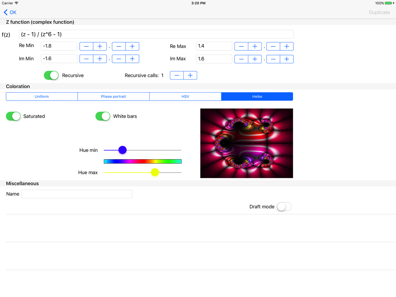This screenshot has width=396, height=297.
Task: Increase Im Min integer part with plus
Action: click(x=100, y=59)
